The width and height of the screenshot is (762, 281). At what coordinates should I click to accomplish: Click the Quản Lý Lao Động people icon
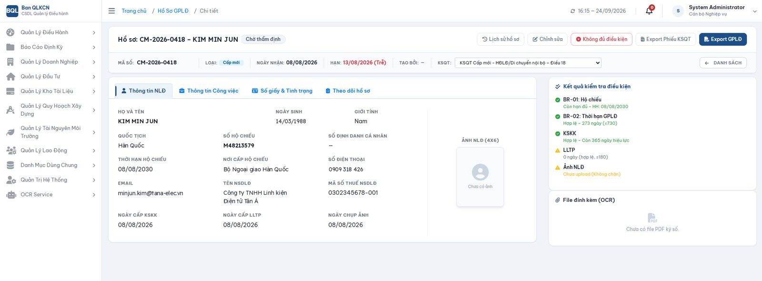pyautogui.click(x=11, y=151)
